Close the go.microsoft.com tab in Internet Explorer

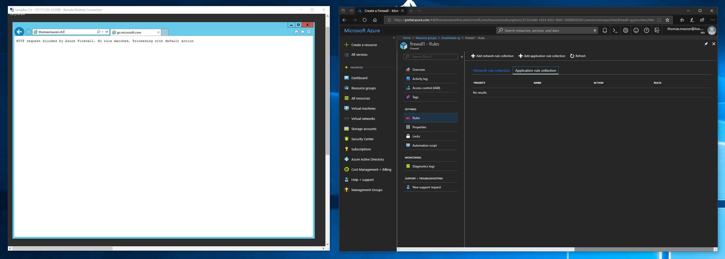coord(158,32)
